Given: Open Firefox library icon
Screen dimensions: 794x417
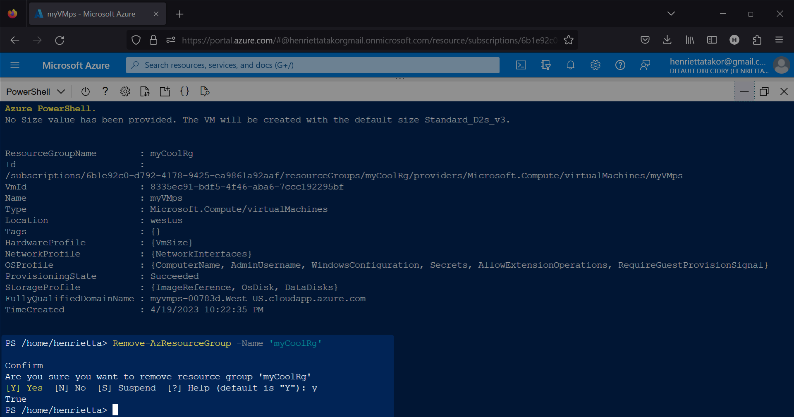Looking at the screenshot, I should click(690, 40).
